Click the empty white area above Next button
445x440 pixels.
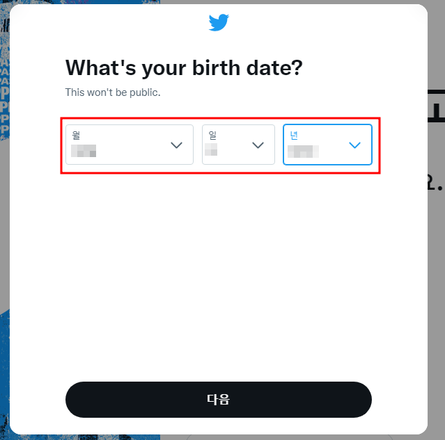point(219,269)
